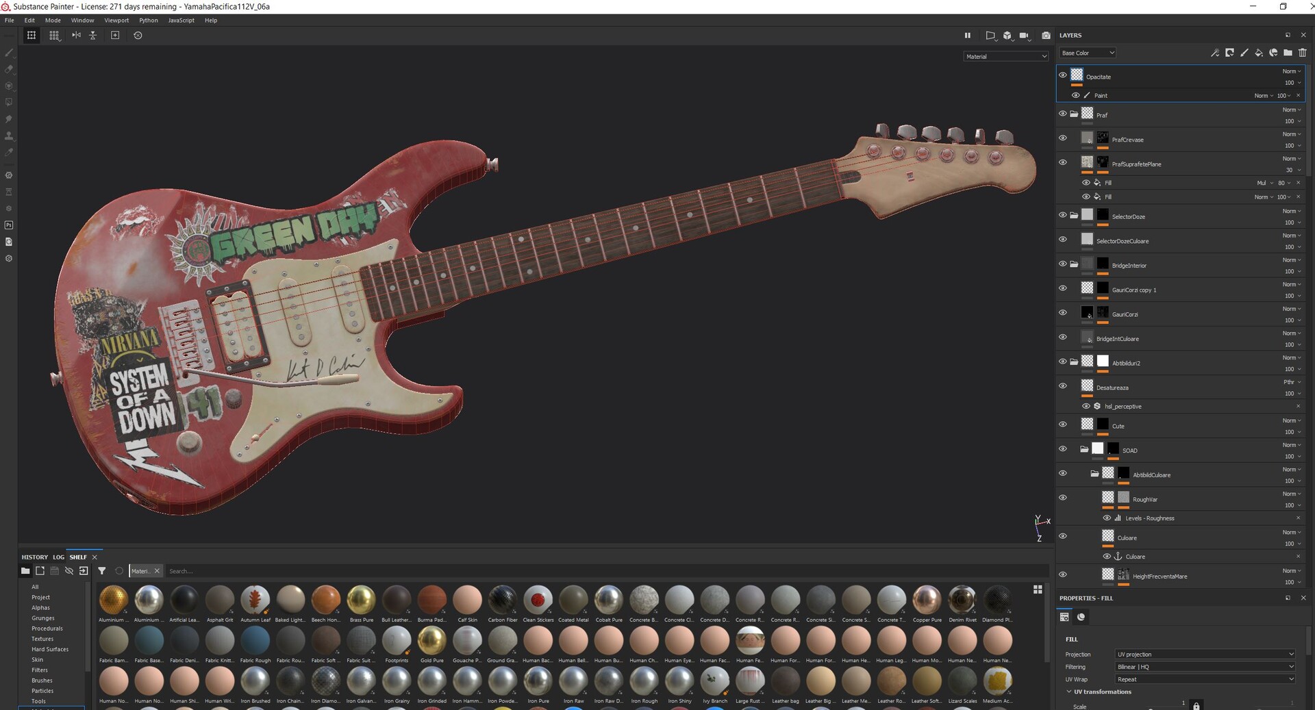Screen dimensions: 1315x710
Task: Add a paint layer with the brush icon
Action: [1244, 53]
